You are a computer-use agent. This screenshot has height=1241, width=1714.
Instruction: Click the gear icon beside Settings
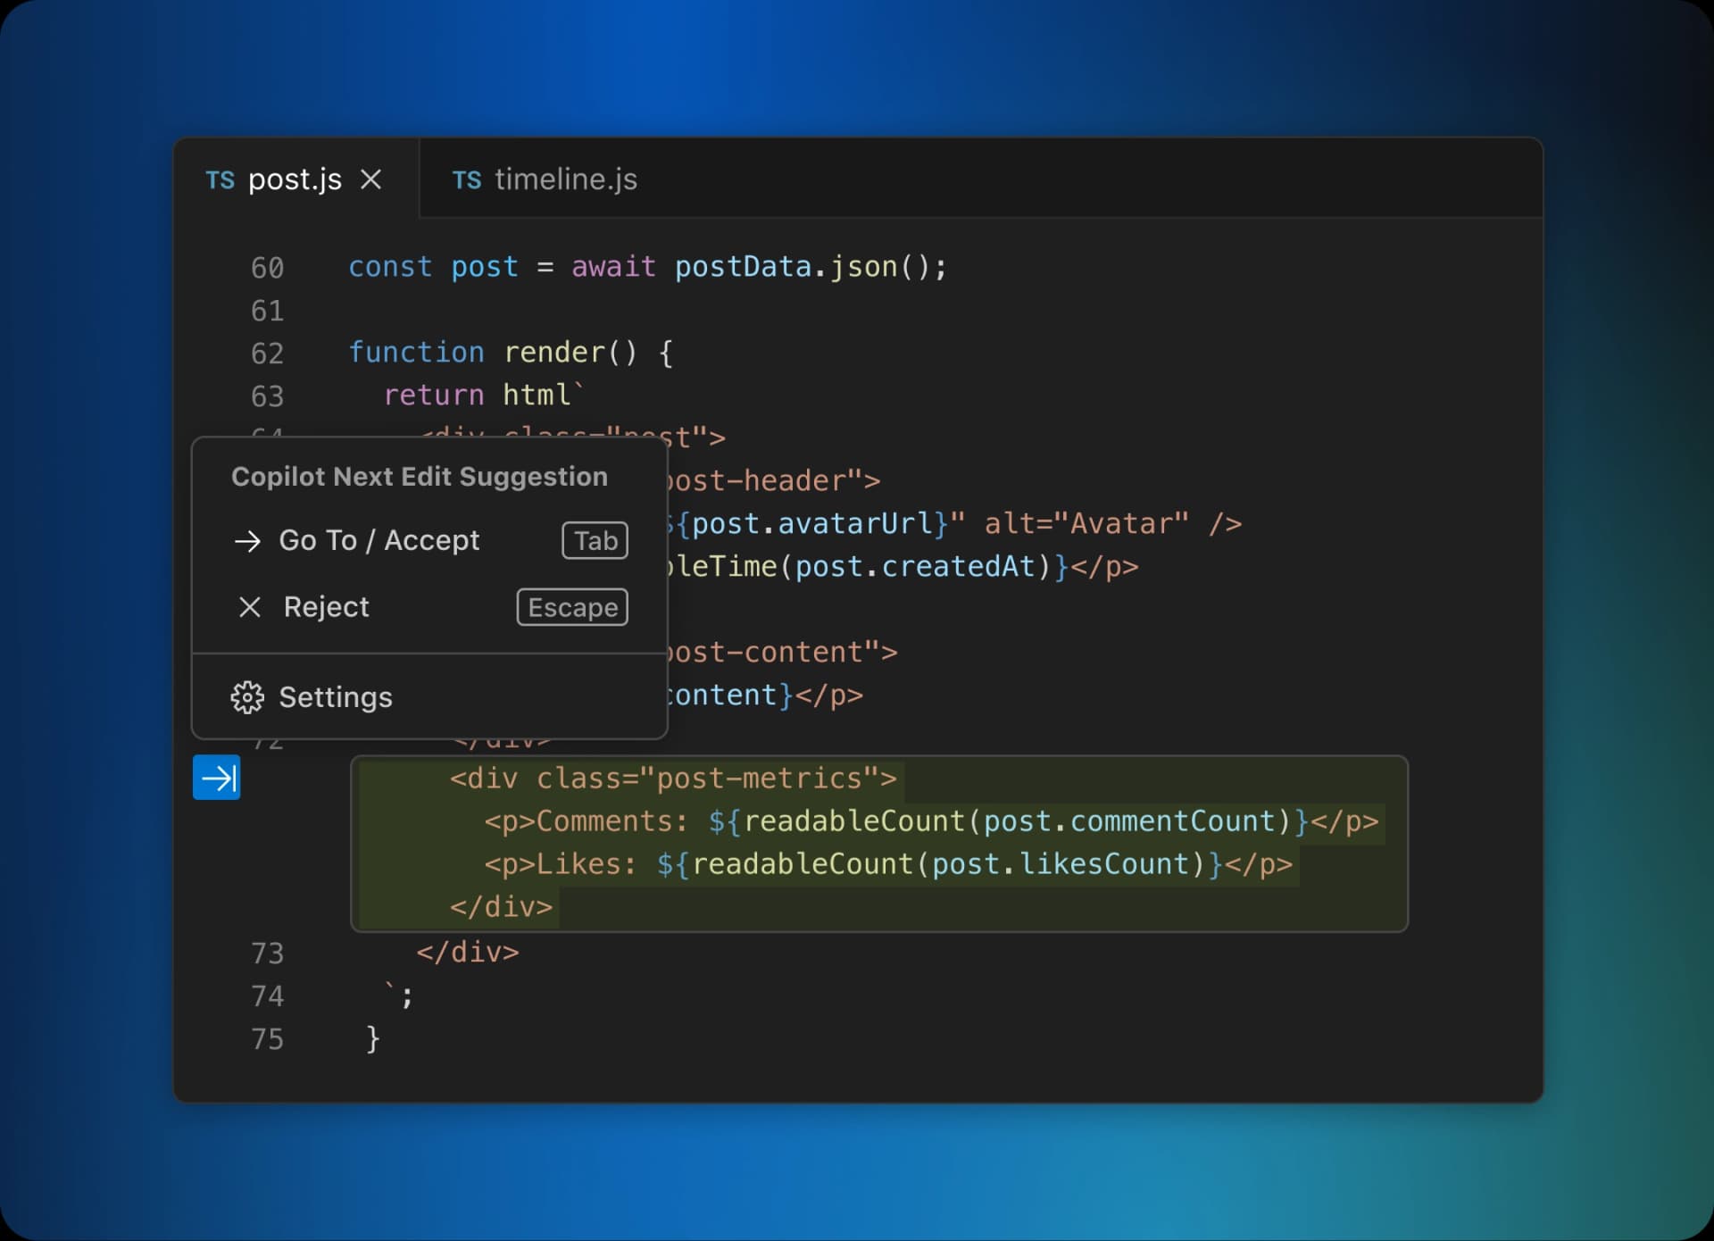click(246, 697)
